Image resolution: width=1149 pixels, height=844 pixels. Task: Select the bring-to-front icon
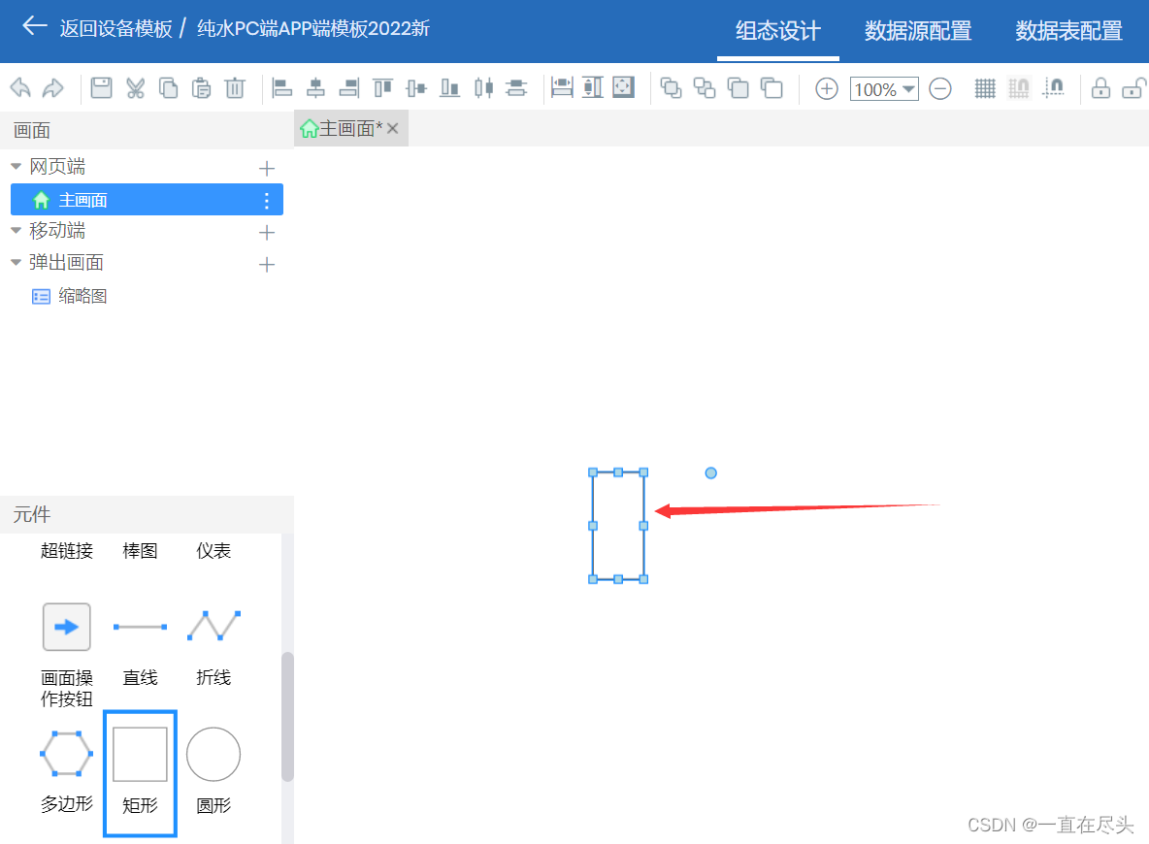[669, 87]
